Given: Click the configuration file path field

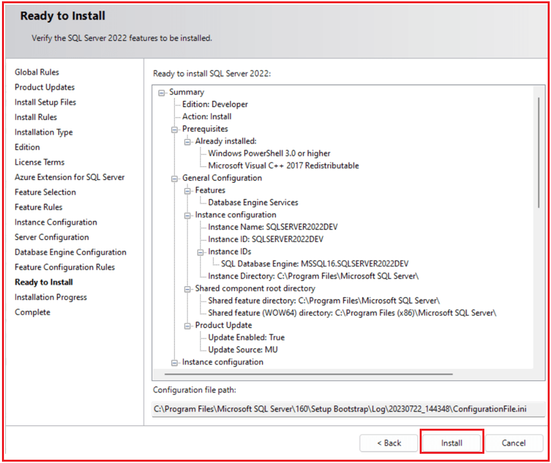Looking at the screenshot, I should (348, 410).
